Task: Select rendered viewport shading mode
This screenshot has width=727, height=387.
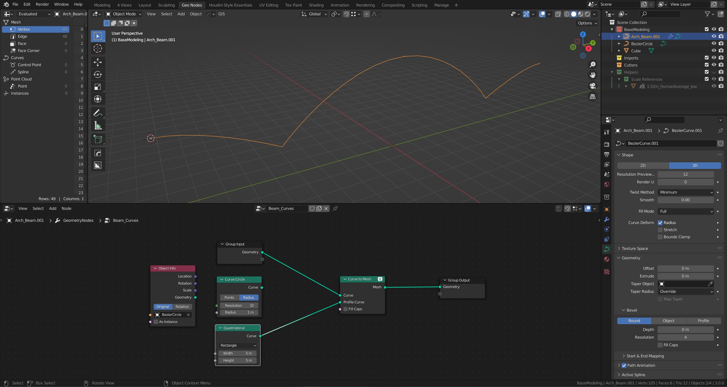Action: 588,14
